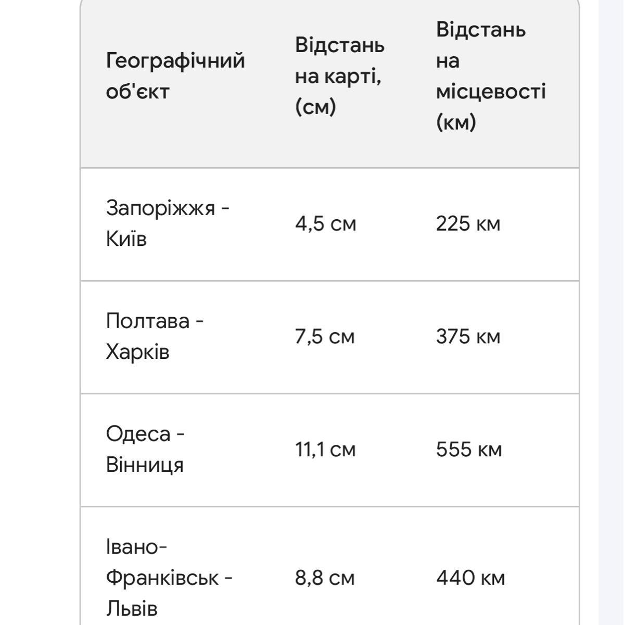This screenshot has height=625, width=624.
Task: Click the light gray strip right of table
Action: point(611,312)
